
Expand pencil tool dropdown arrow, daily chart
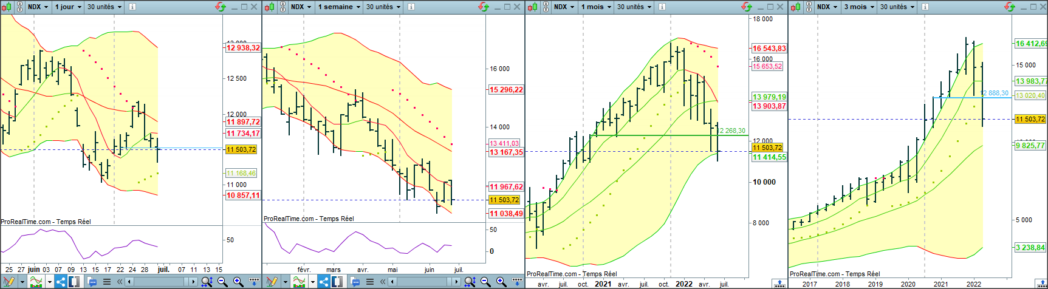(22, 282)
